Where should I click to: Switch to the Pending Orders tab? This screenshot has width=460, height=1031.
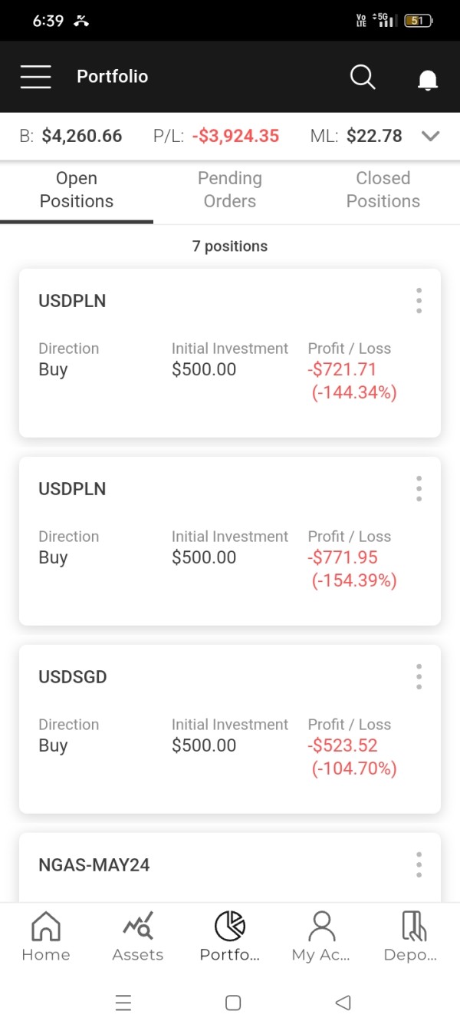[230, 190]
